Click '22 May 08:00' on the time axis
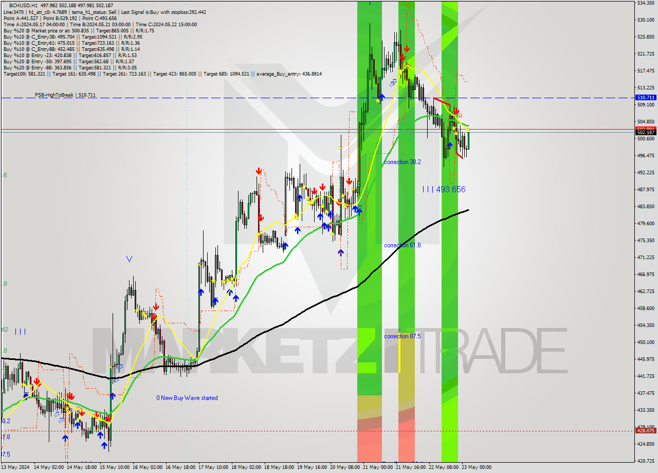The width and height of the screenshot is (658, 473). 444,467
